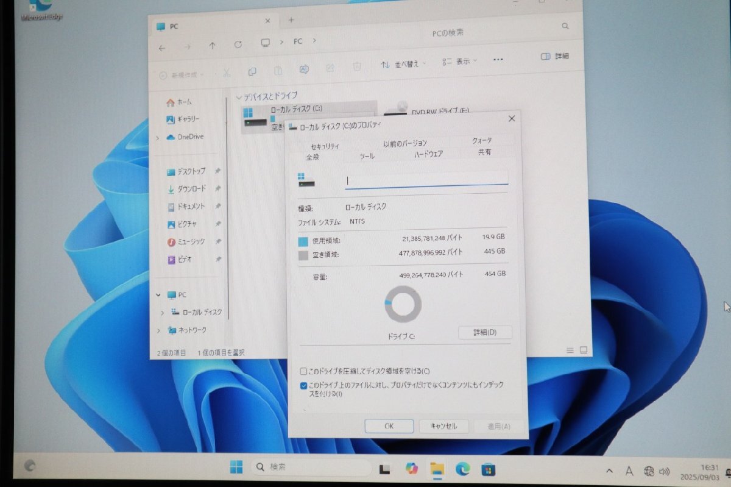Show hidden system tray icons
Image resolution: width=731 pixels, height=487 pixels.
pyautogui.click(x=610, y=471)
